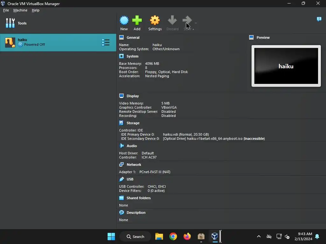
Task: Click the Shared folders section header
Action: point(139,198)
